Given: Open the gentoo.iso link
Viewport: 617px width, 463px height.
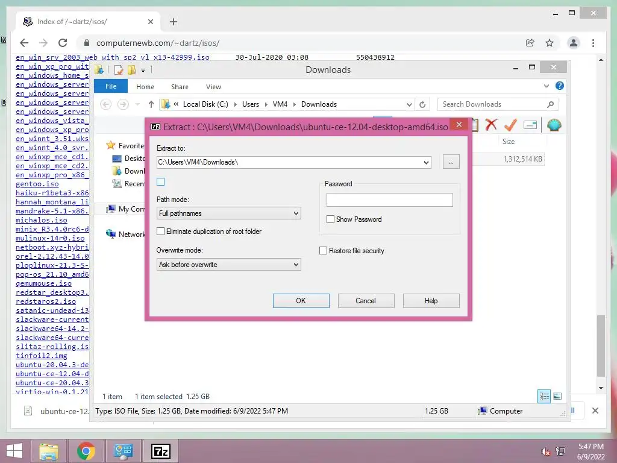Looking at the screenshot, I should click(37, 184).
